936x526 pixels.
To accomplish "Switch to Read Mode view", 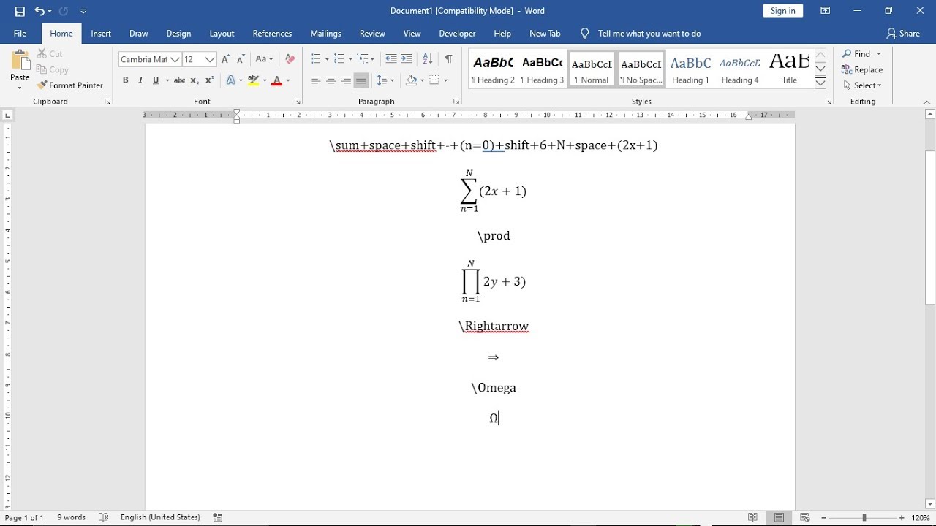I will point(752,517).
